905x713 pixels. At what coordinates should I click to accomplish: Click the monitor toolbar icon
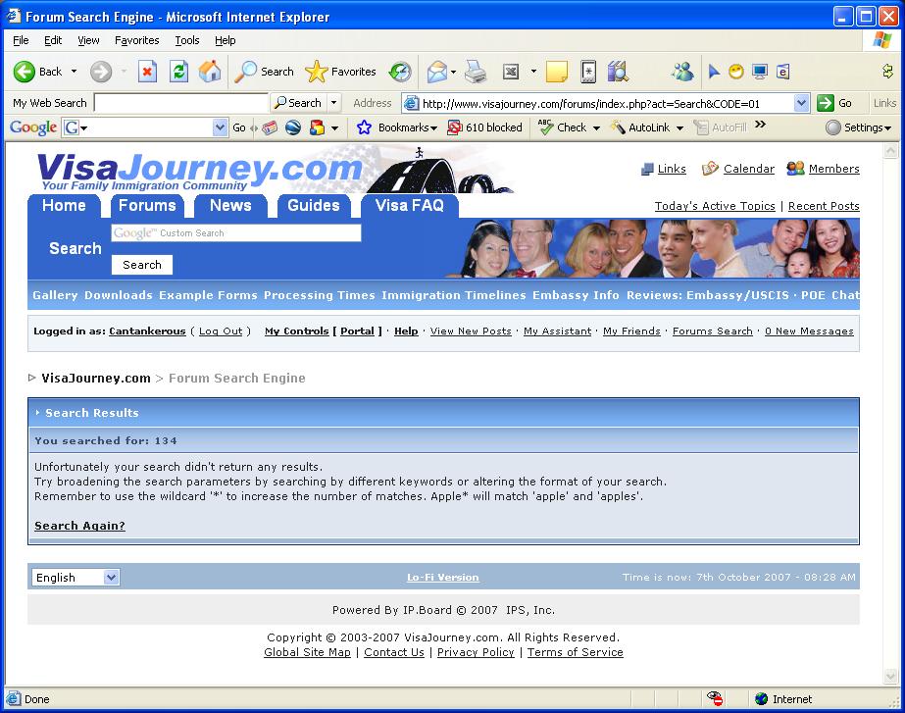pos(760,72)
